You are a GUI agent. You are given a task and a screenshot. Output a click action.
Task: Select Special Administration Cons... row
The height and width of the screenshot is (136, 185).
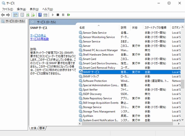[129, 85]
